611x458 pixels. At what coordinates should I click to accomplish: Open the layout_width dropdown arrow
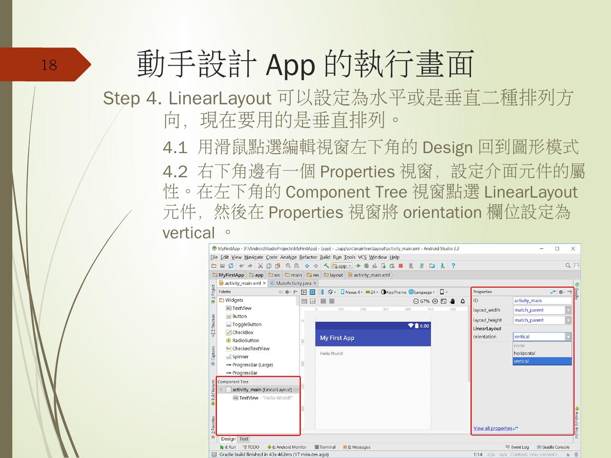coord(568,310)
